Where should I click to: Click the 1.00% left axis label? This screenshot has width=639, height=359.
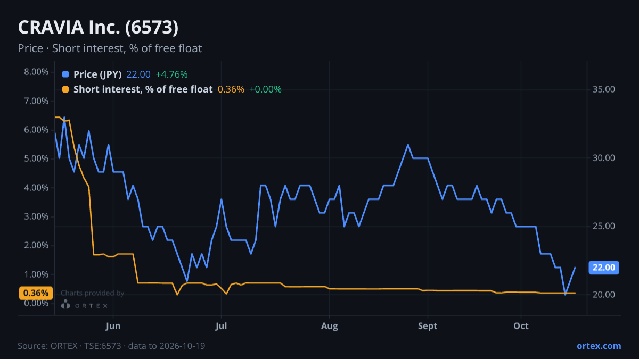(36, 274)
